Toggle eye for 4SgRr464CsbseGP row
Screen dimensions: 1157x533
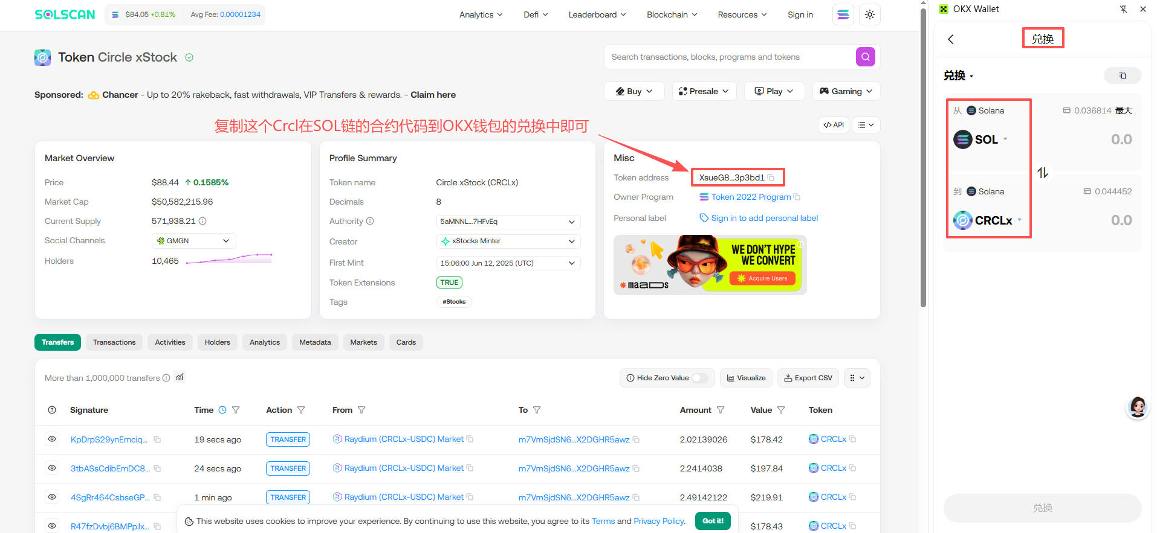coord(52,497)
